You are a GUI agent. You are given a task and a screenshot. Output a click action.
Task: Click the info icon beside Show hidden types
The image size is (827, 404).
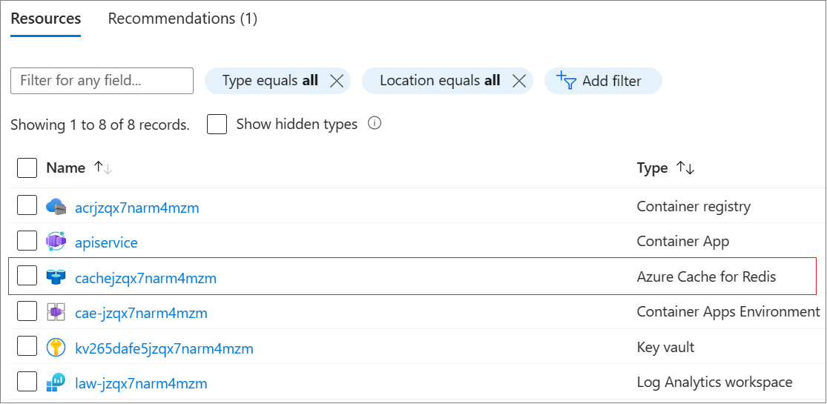pos(375,124)
